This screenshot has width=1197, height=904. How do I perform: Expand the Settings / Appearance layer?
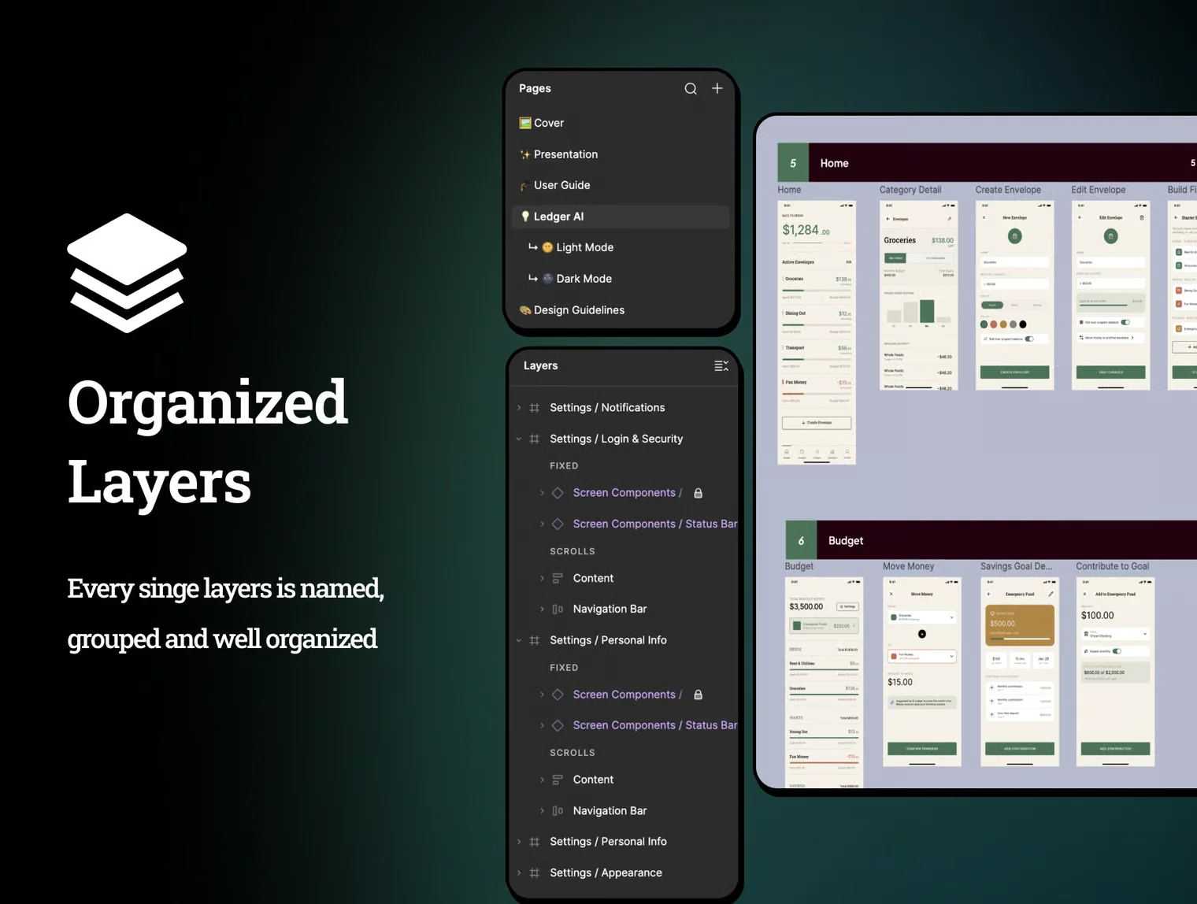click(x=519, y=873)
